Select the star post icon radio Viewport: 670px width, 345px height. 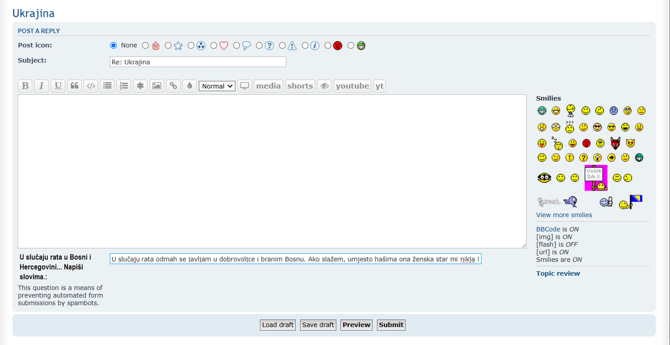tap(168, 46)
